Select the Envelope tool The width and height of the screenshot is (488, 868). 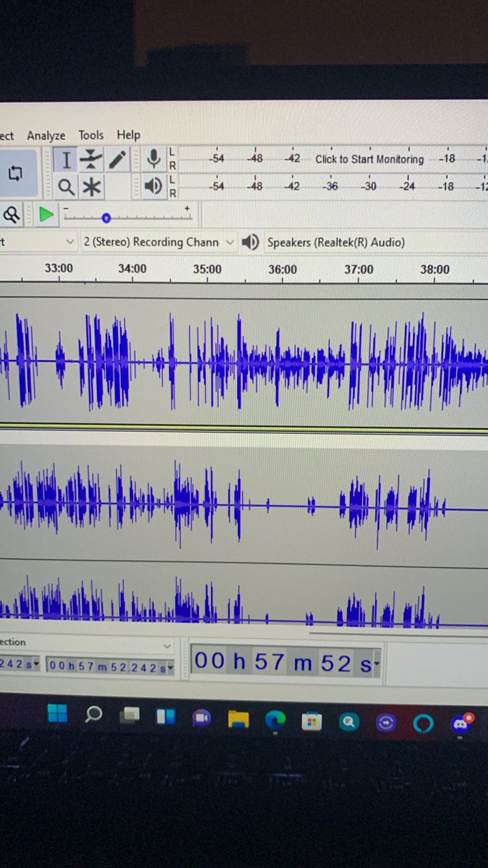[91, 159]
